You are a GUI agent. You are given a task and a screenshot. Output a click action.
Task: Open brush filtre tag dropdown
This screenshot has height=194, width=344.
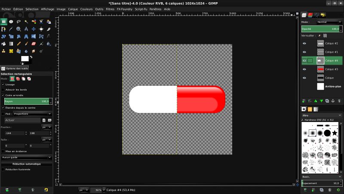322,115
